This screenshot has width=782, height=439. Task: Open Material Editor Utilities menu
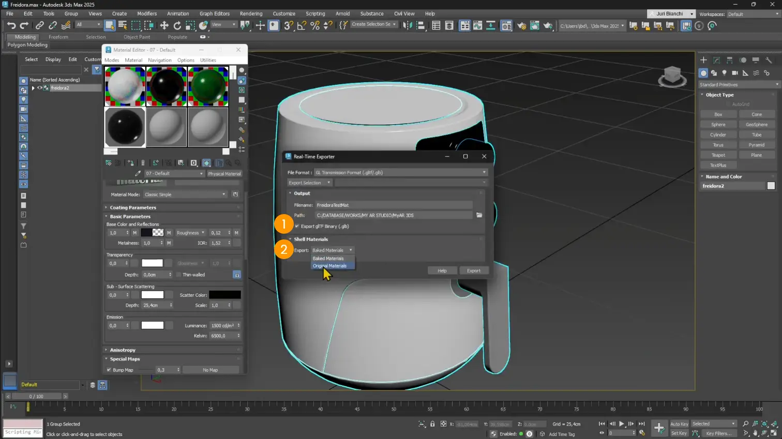[x=208, y=60]
